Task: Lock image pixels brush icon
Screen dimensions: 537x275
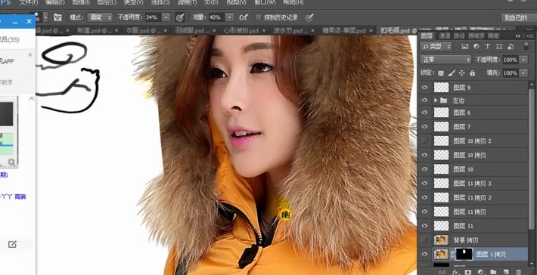Action: pos(452,73)
